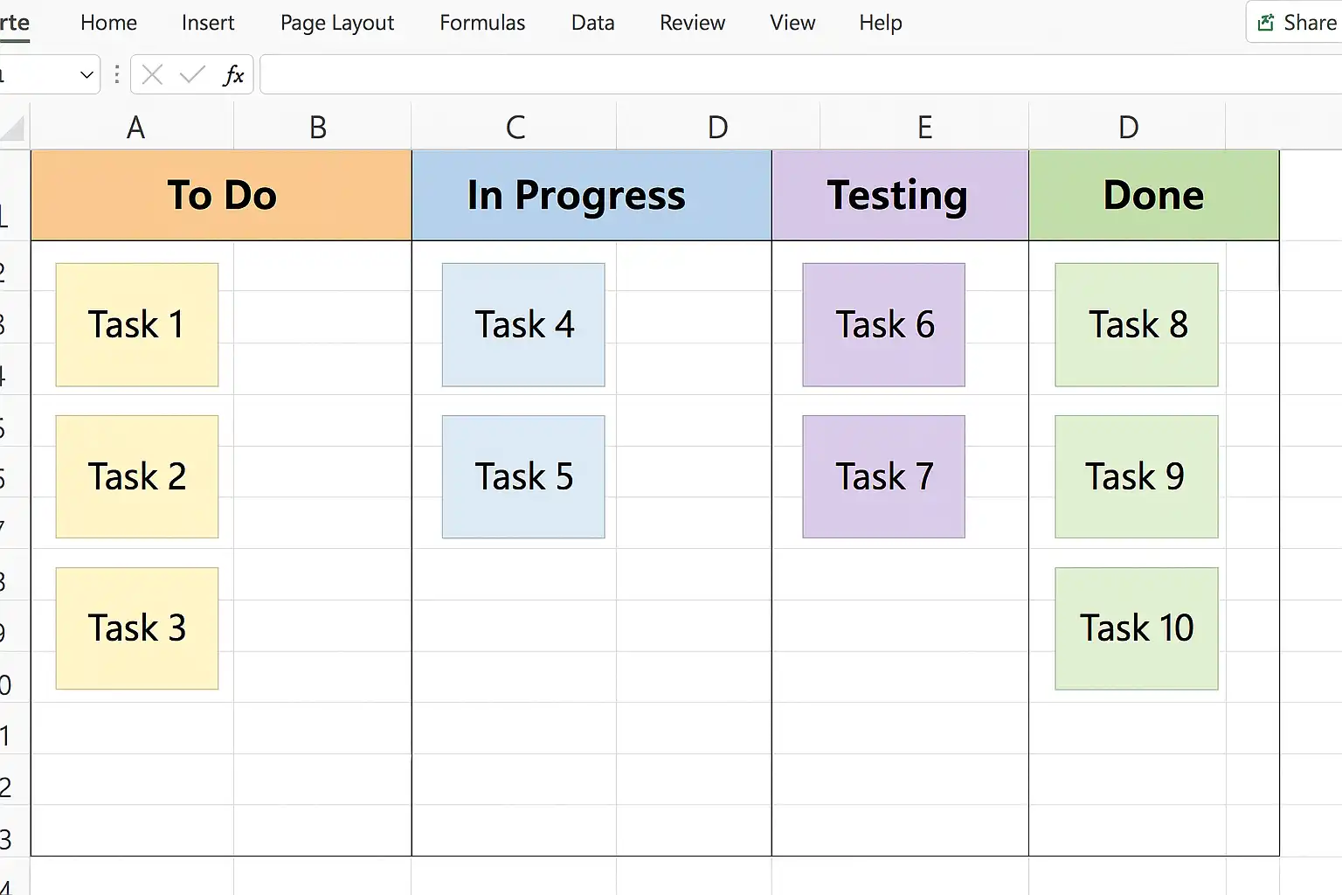
Task: Open the Home ribbon tab
Action: pos(108,23)
